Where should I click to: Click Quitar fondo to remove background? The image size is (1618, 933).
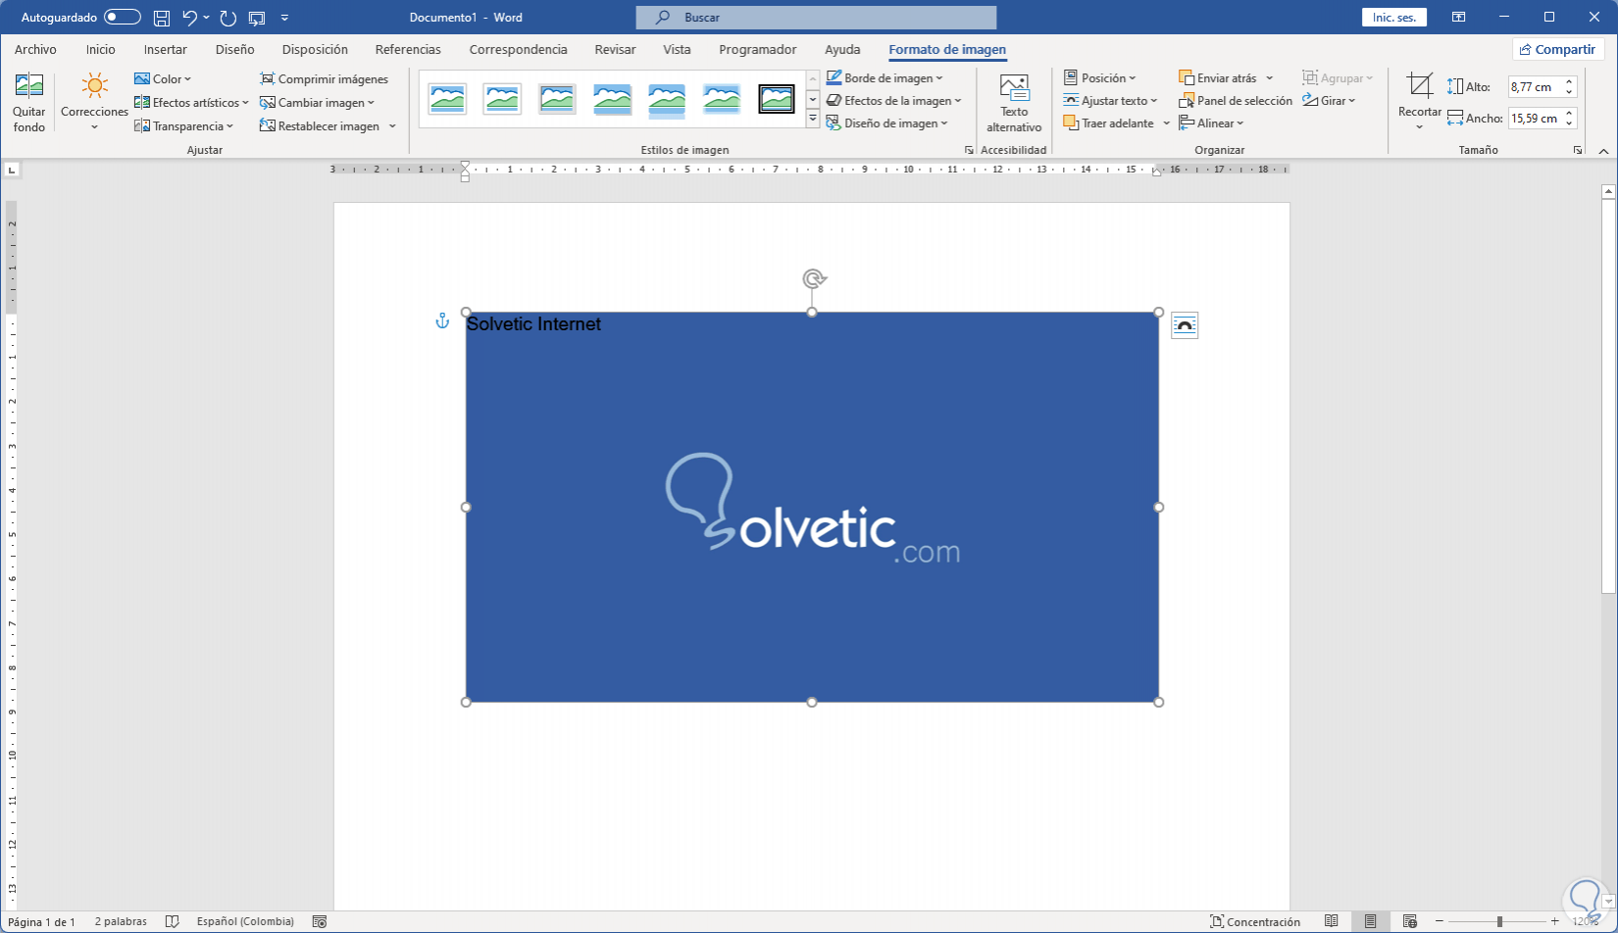coord(29,103)
